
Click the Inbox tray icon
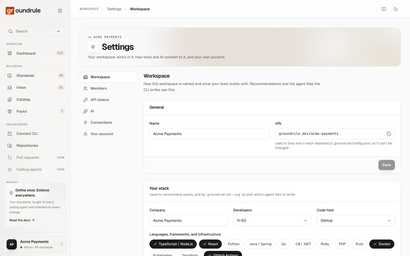click(10, 88)
